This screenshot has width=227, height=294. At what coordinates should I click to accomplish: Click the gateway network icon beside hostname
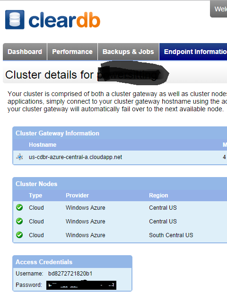[19, 157]
